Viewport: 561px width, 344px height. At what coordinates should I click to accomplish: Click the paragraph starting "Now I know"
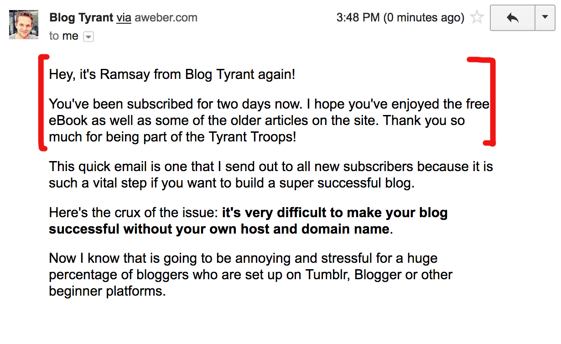point(251,275)
